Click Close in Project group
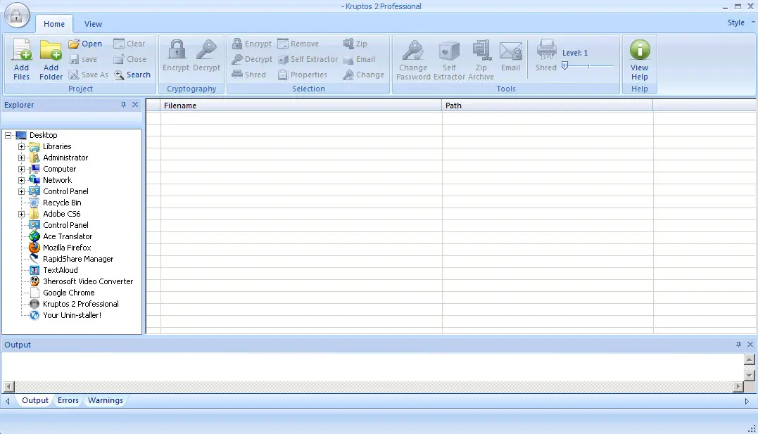 (130, 59)
